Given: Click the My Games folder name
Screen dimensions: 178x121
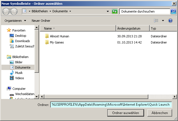Looking at the screenshot, I should (x=57, y=42).
